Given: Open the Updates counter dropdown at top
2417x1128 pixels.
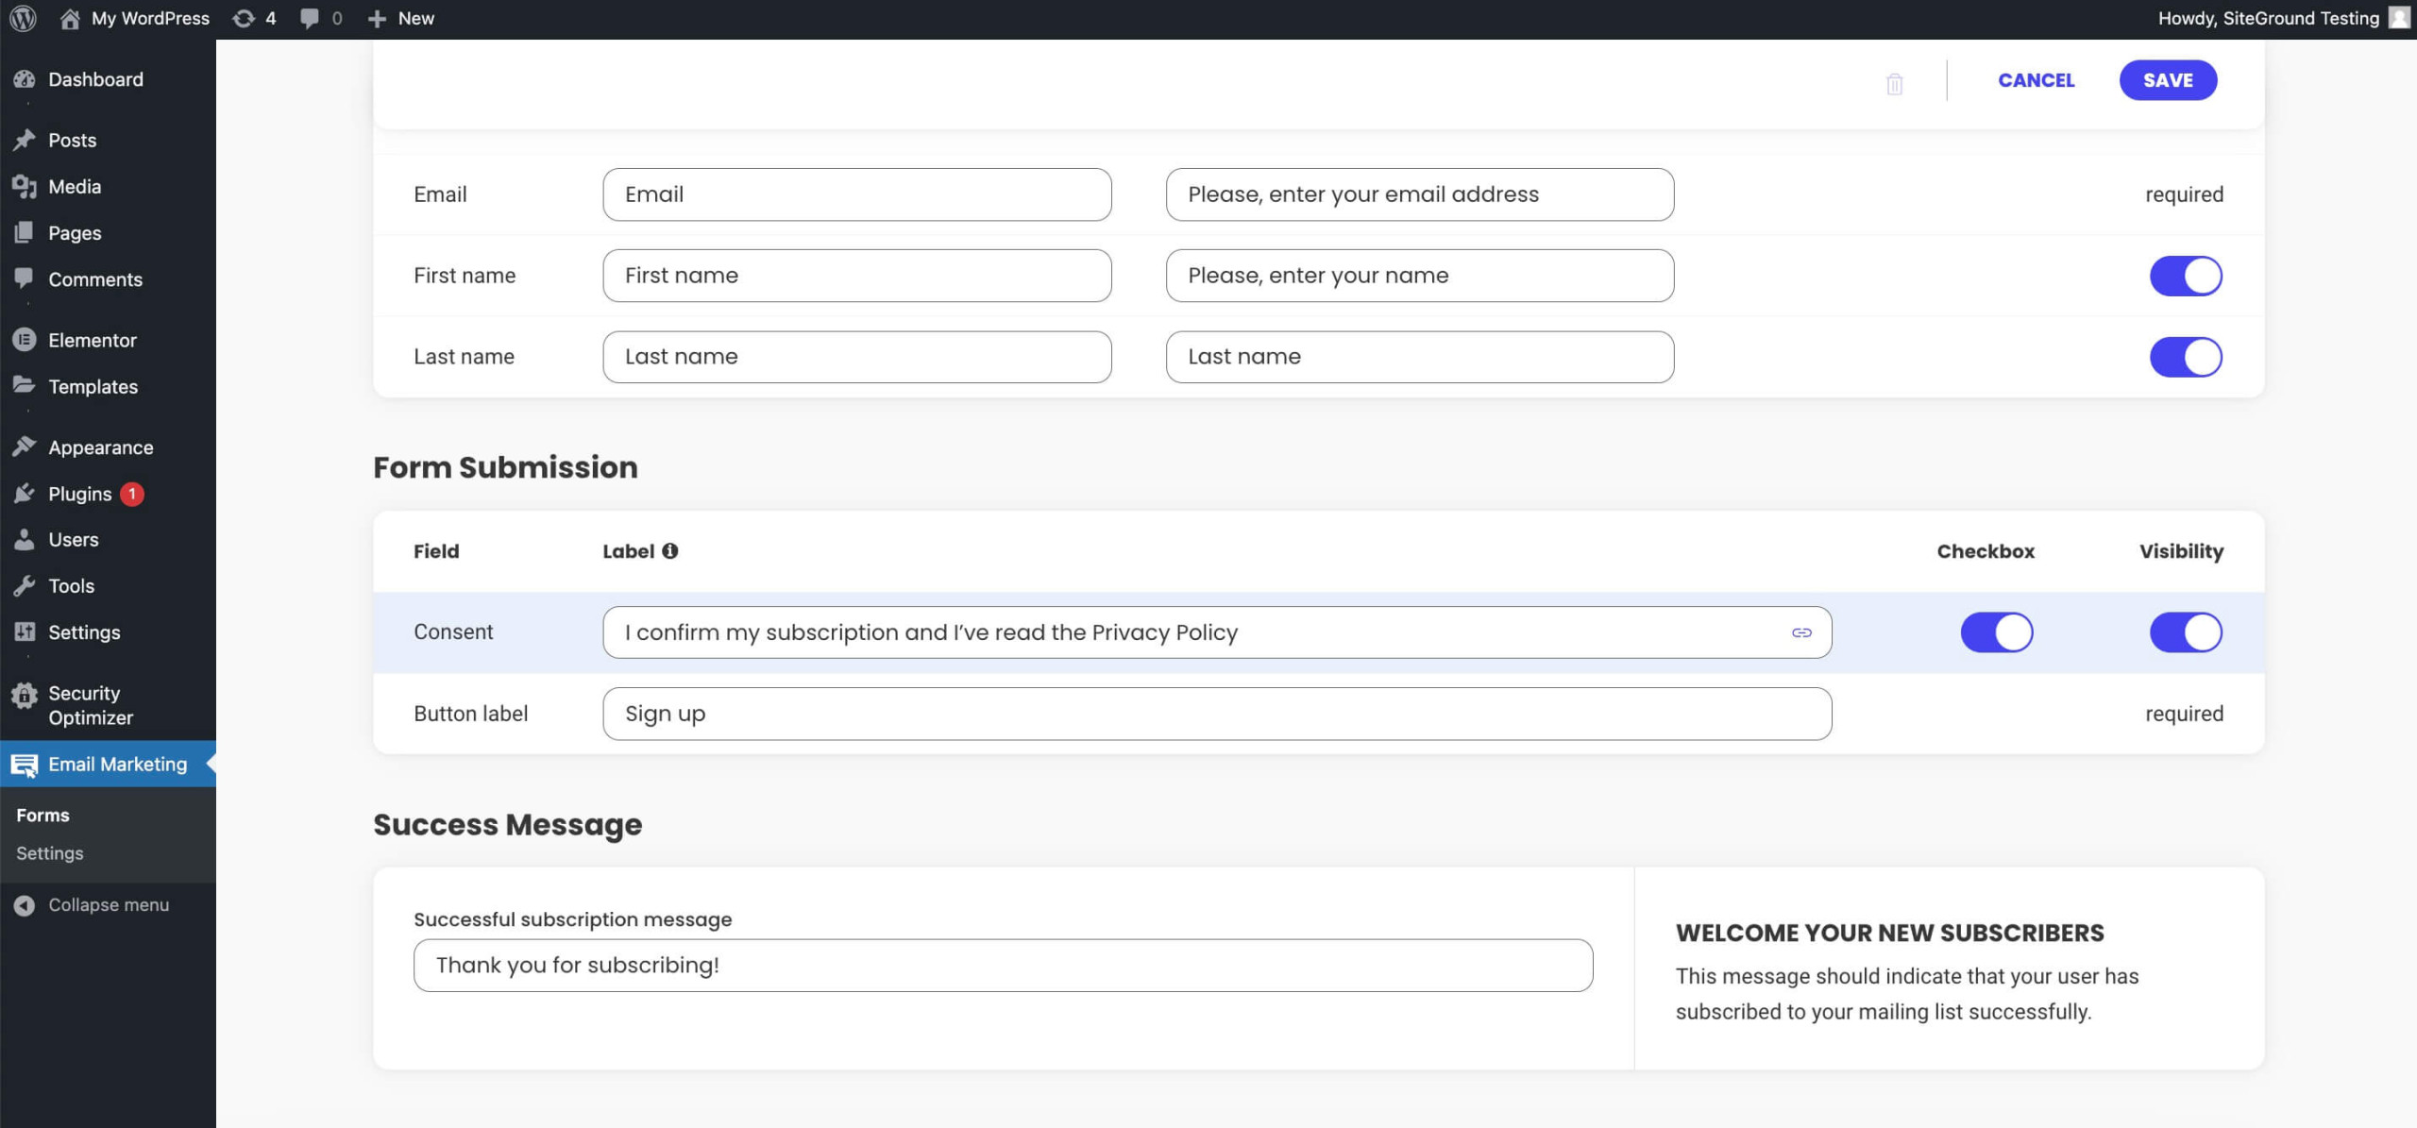Looking at the screenshot, I should click(x=251, y=17).
